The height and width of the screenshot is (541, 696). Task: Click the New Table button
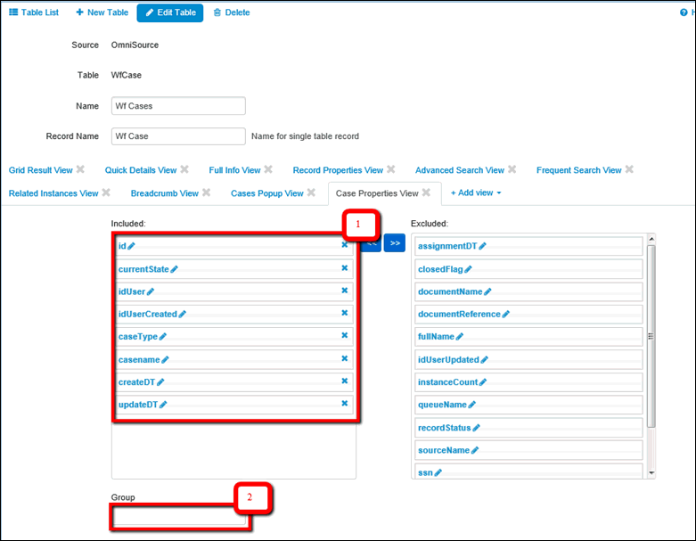102,12
